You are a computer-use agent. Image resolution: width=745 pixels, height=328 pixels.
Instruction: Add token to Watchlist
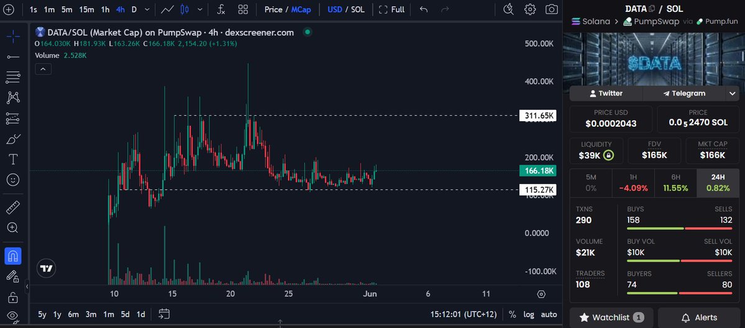(611, 317)
